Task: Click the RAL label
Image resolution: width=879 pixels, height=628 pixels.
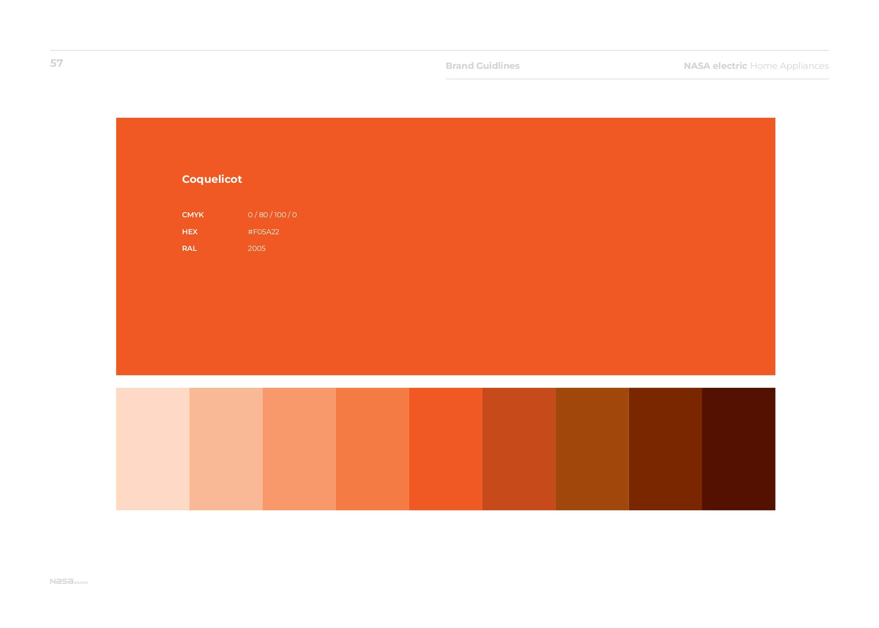Action: pyautogui.click(x=189, y=248)
